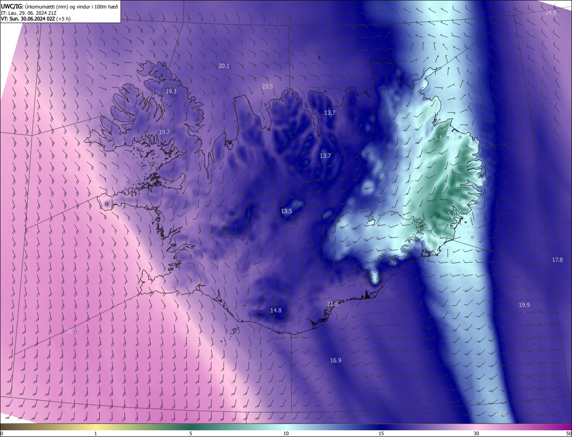Image resolution: width=572 pixels, height=437 pixels.
Task: Click the 21.8 value label on the map
Action: click(332, 304)
